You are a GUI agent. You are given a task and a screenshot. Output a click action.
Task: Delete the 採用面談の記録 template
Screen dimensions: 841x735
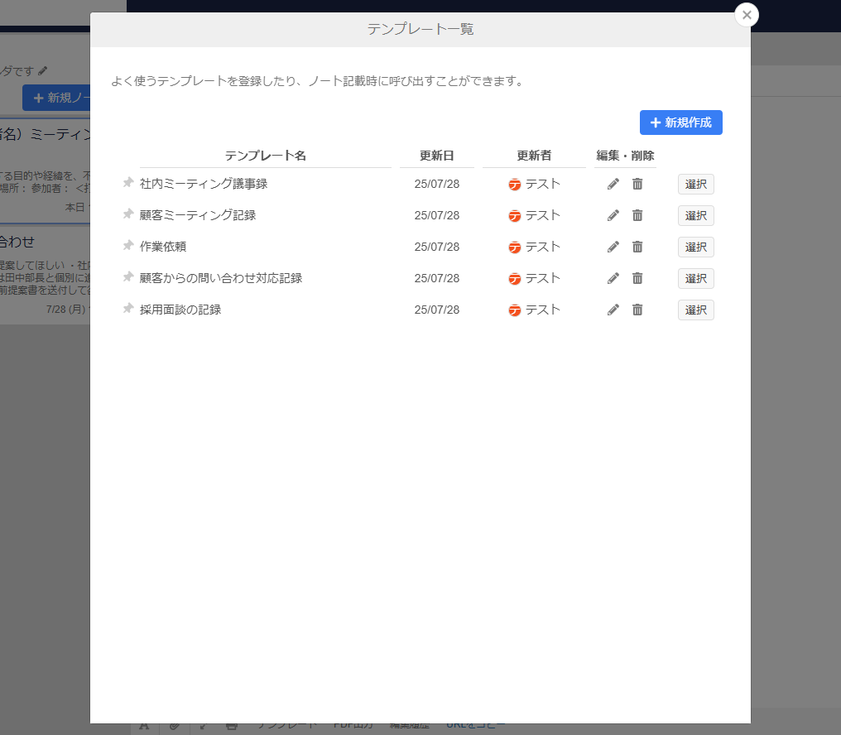pyautogui.click(x=637, y=310)
